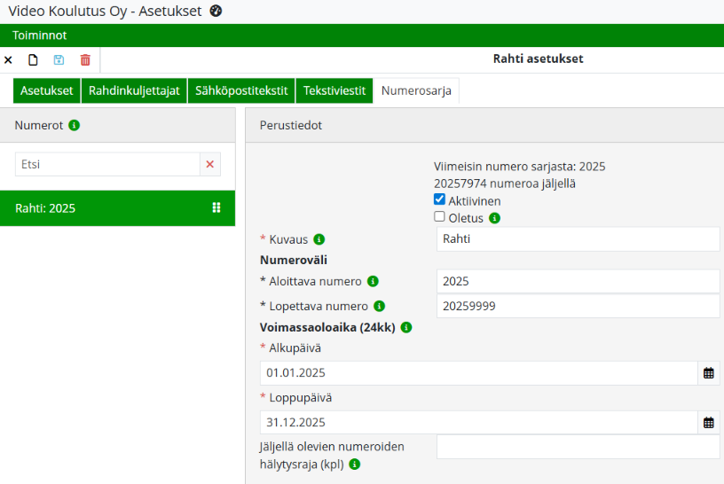The width and height of the screenshot is (724, 484).
Task: Save settings using the floppy disk icon
Action: (59, 60)
